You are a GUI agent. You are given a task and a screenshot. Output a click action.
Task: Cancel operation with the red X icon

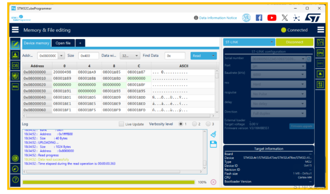214,182
